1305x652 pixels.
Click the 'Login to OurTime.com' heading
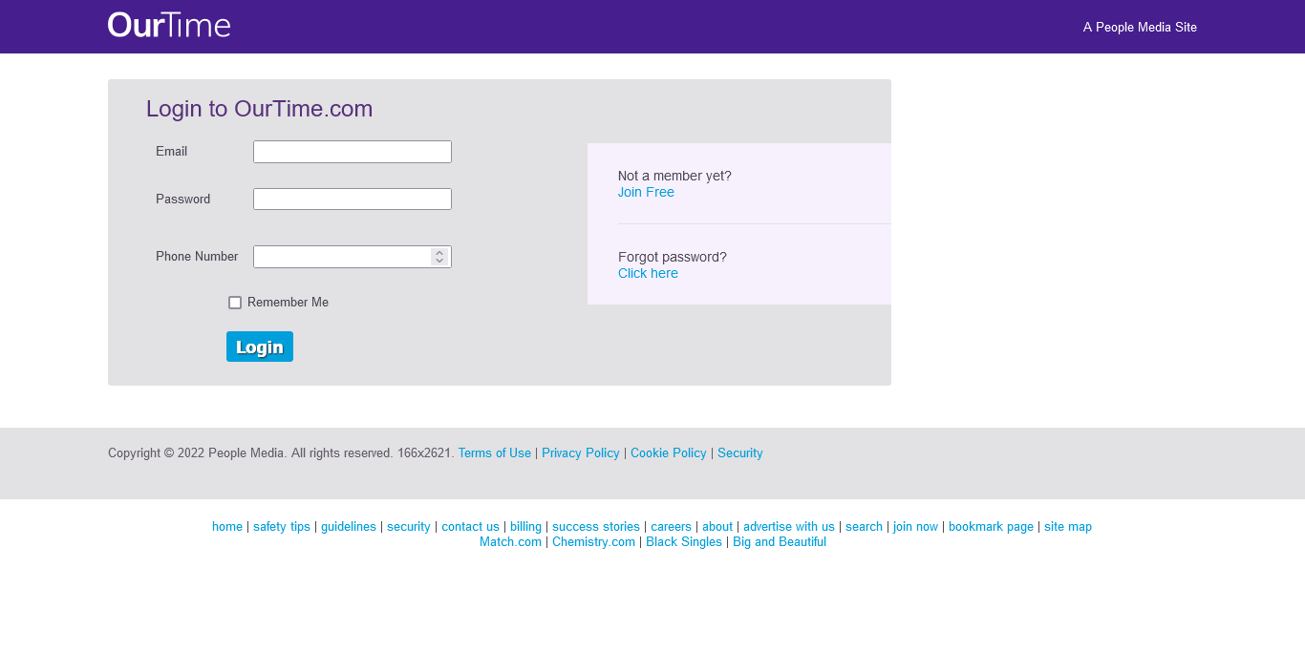pos(259,109)
